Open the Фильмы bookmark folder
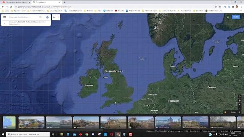The image size is (244, 137). pyautogui.click(x=88, y=11)
